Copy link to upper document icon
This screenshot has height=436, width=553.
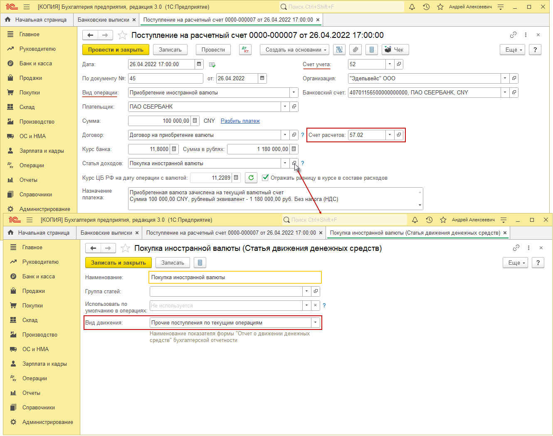point(513,35)
